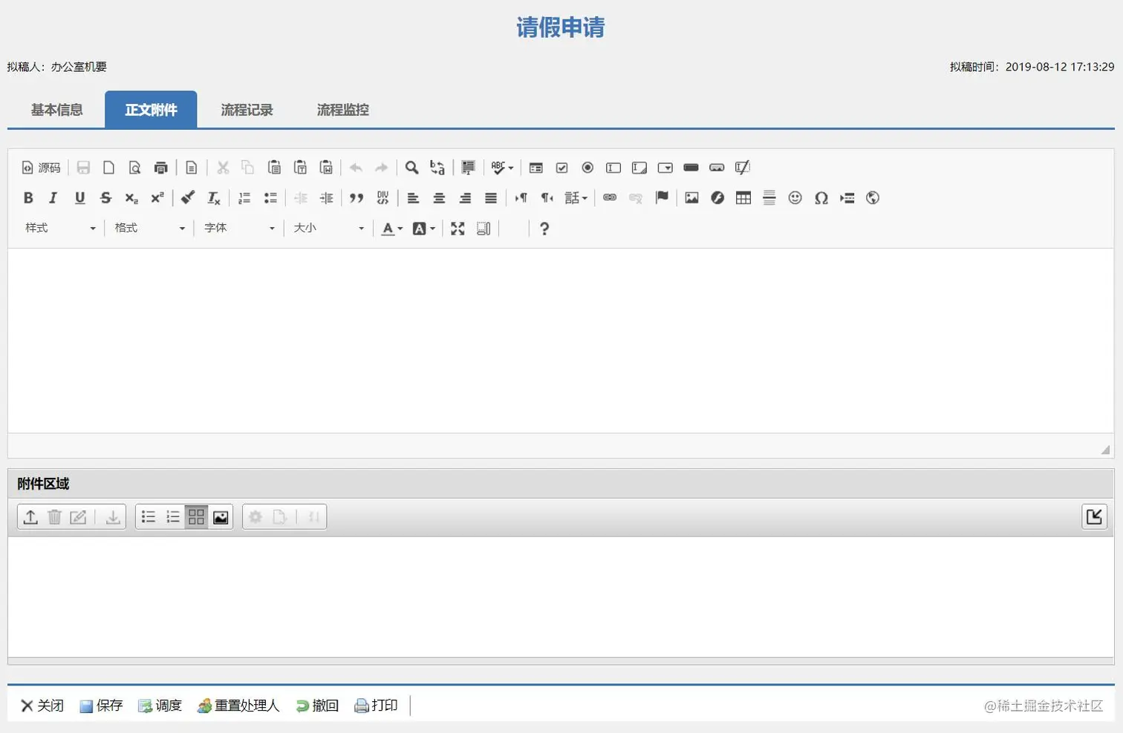The image size is (1123, 733).
Task: Toggle Subscript formatting
Action: pyautogui.click(x=131, y=198)
